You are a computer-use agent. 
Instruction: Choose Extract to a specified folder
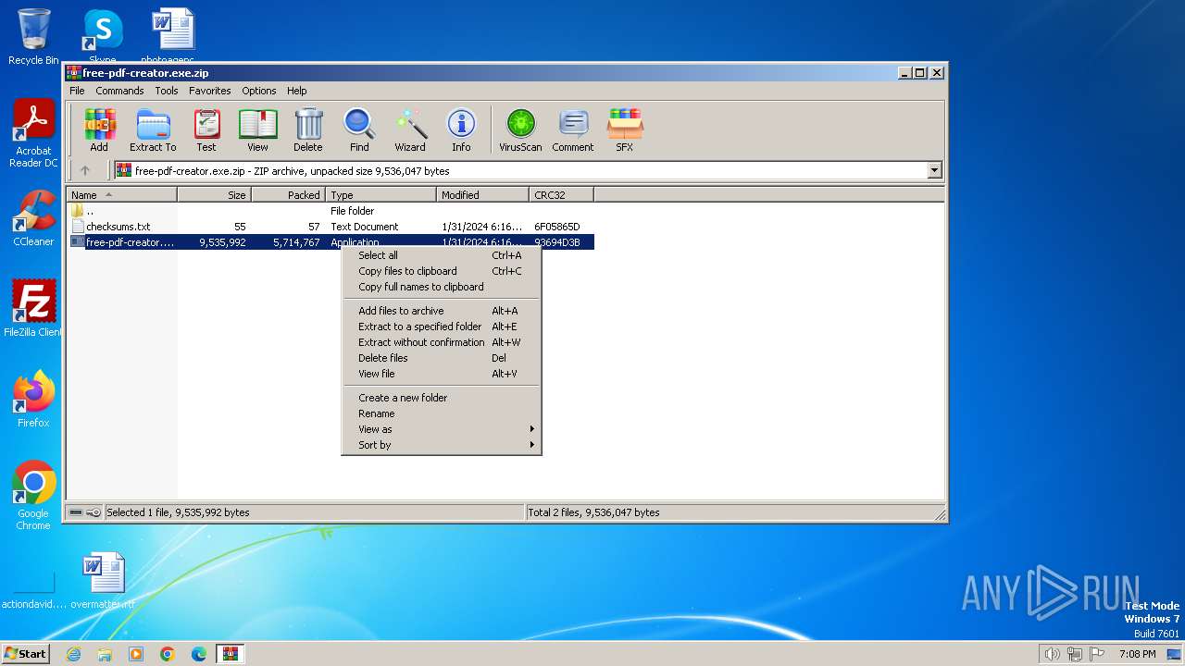442,327
